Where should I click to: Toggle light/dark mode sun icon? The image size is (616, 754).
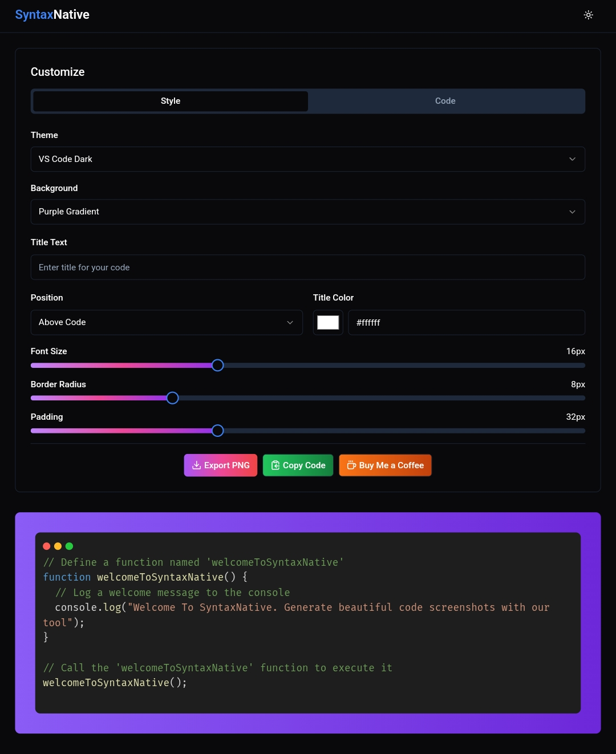point(589,15)
